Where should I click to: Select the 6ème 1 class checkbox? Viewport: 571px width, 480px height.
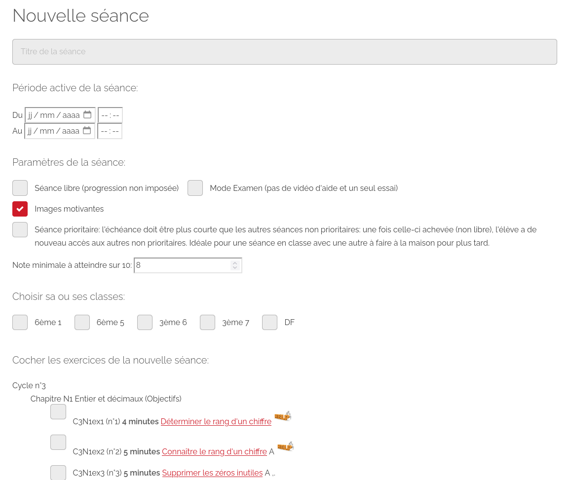[20, 323]
